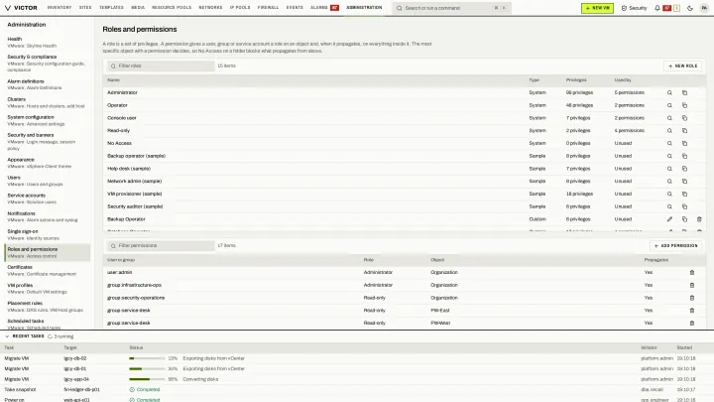Click the lgcy-db-01 migration progress bar
This screenshot has width=714, height=402.
147,368
